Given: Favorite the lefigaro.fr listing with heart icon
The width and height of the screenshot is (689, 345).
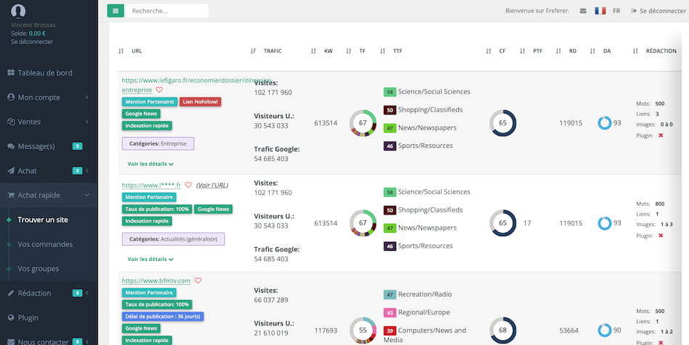Looking at the screenshot, I should click(x=159, y=90).
